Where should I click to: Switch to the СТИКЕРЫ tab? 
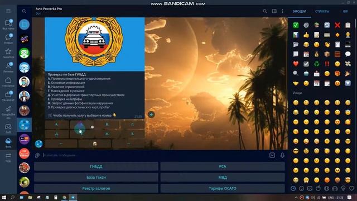(x=322, y=11)
